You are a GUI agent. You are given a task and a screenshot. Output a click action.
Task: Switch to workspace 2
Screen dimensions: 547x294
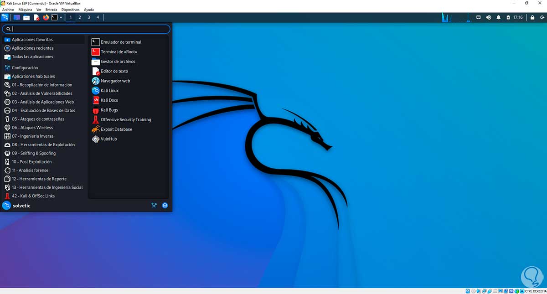[x=80, y=17]
